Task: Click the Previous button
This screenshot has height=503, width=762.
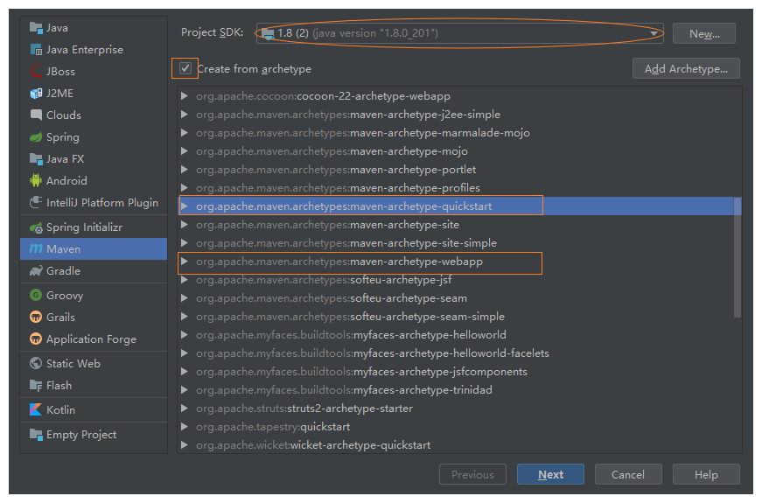Action: [472, 474]
